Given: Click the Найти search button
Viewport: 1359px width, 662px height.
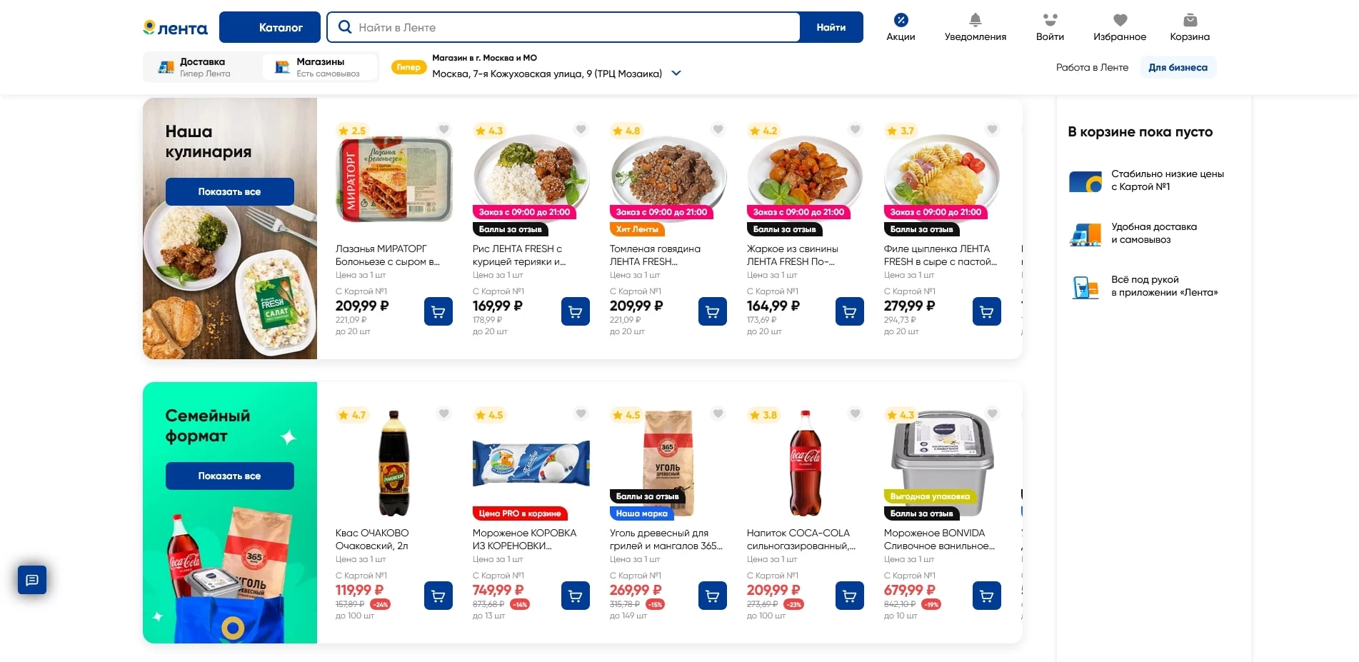Looking at the screenshot, I should pyautogui.click(x=831, y=27).
